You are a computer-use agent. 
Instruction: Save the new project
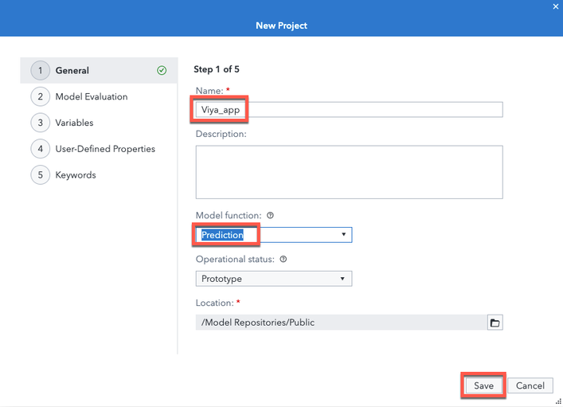[483, 385]
